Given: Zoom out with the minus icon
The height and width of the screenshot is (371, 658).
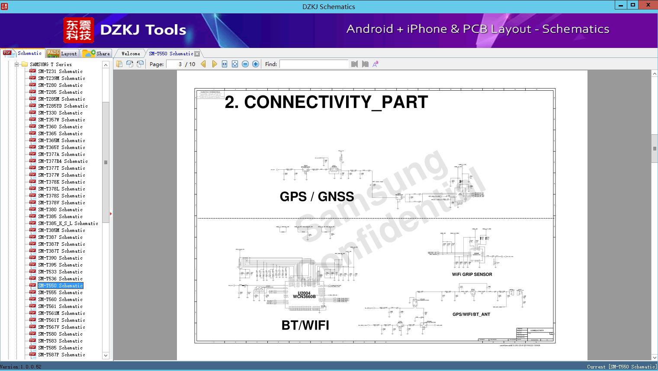Looking at the screenshot, I should 245,64.
